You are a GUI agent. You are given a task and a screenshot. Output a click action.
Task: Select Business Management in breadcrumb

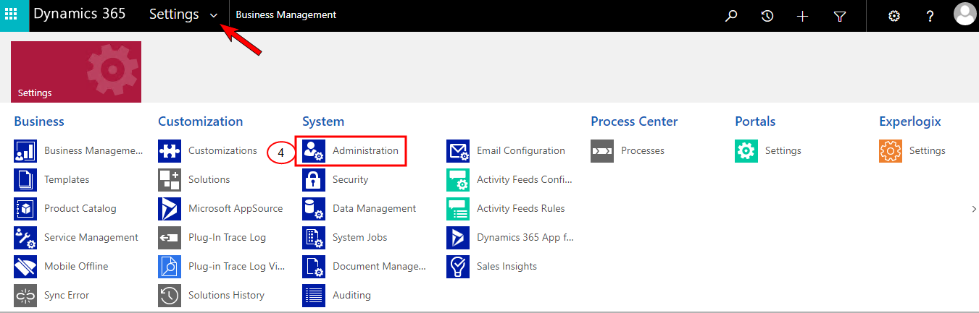pyautogui.click(x=286, y=14)
